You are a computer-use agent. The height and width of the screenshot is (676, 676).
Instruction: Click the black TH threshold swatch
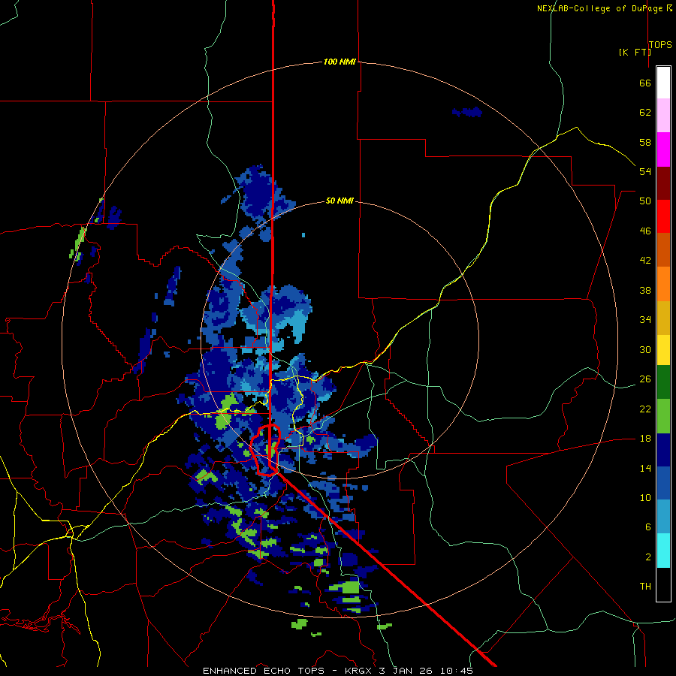663,584
